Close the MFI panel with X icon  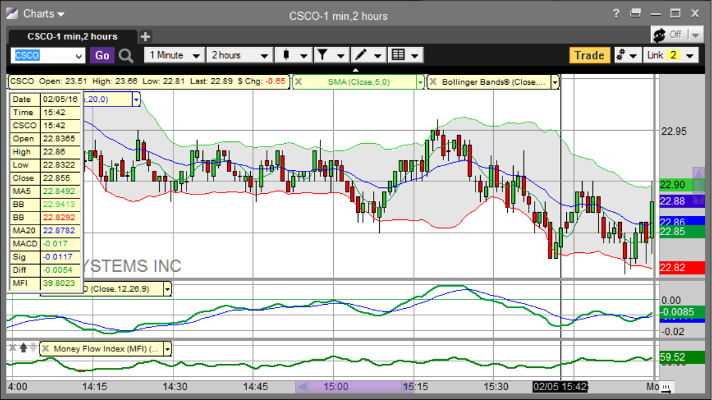(12, 348)
